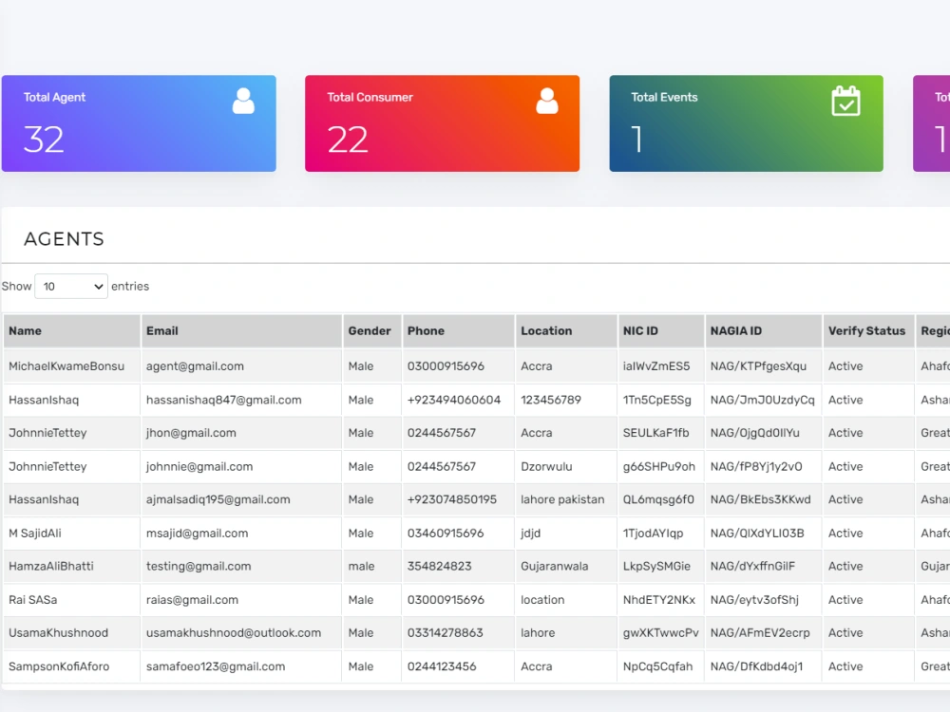Click phone number +923074850195
This screenshot has width=950, height=712.
pos(452,499)
